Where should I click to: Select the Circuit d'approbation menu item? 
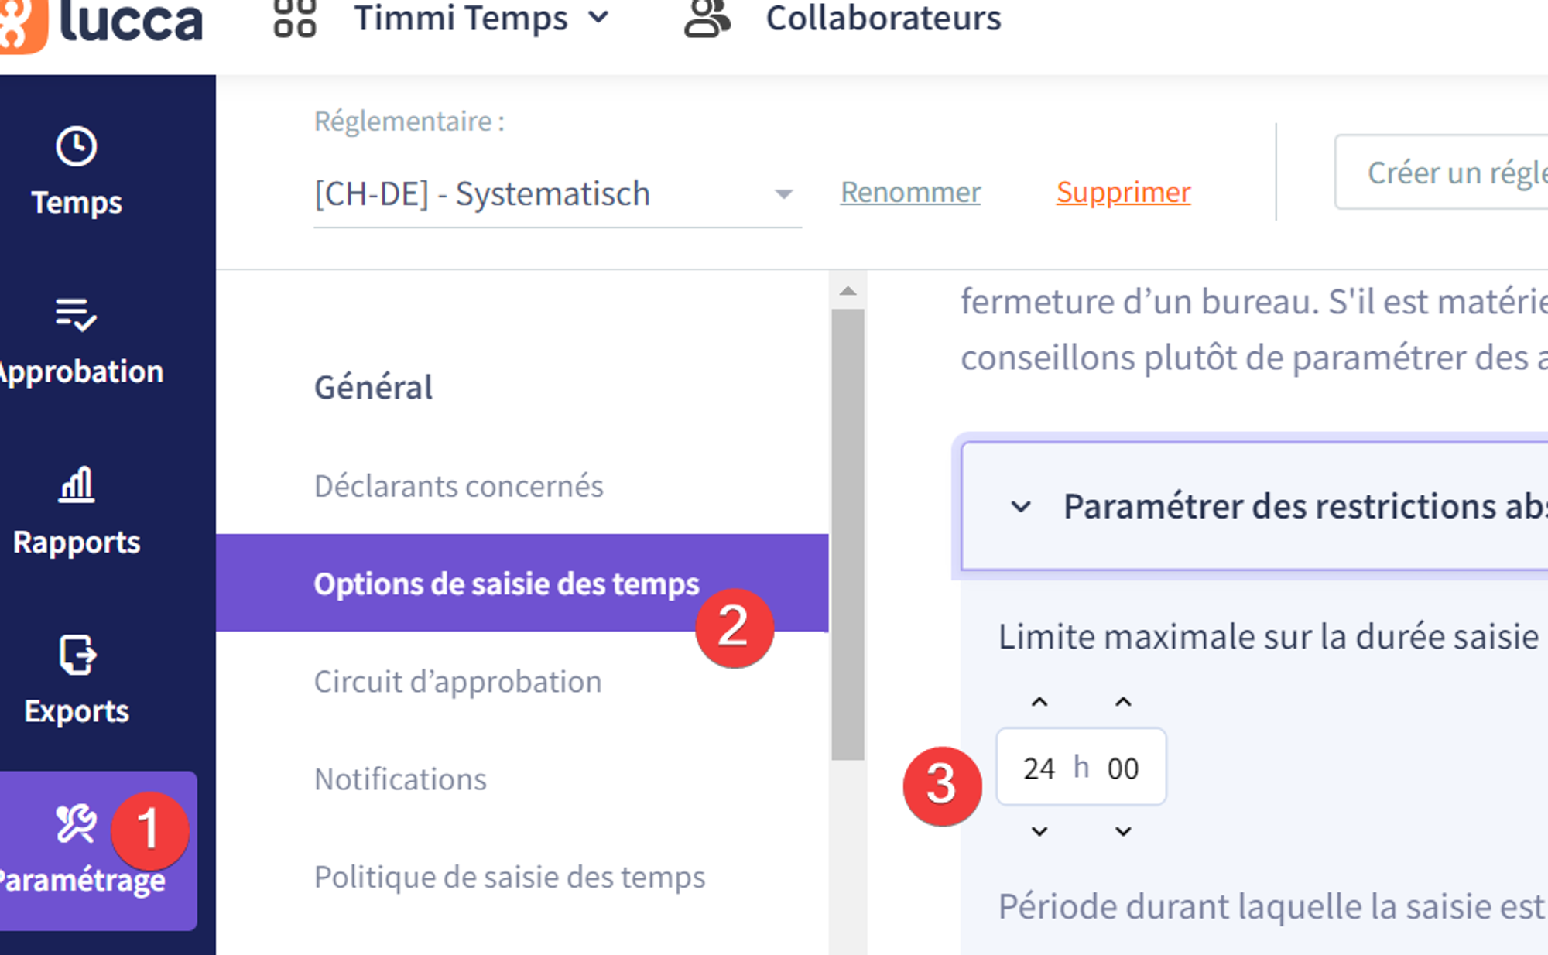pos(457,682)
